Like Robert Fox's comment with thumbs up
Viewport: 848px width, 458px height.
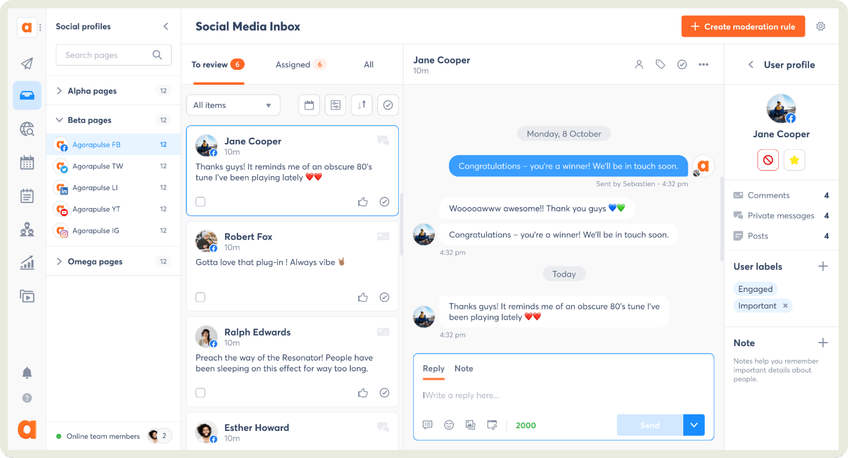363,297
